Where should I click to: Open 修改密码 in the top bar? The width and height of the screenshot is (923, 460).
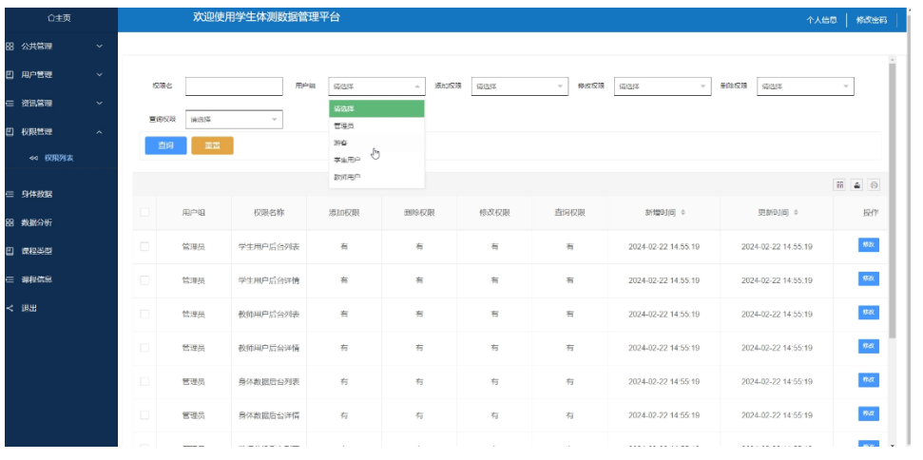(x=872, y=20)
